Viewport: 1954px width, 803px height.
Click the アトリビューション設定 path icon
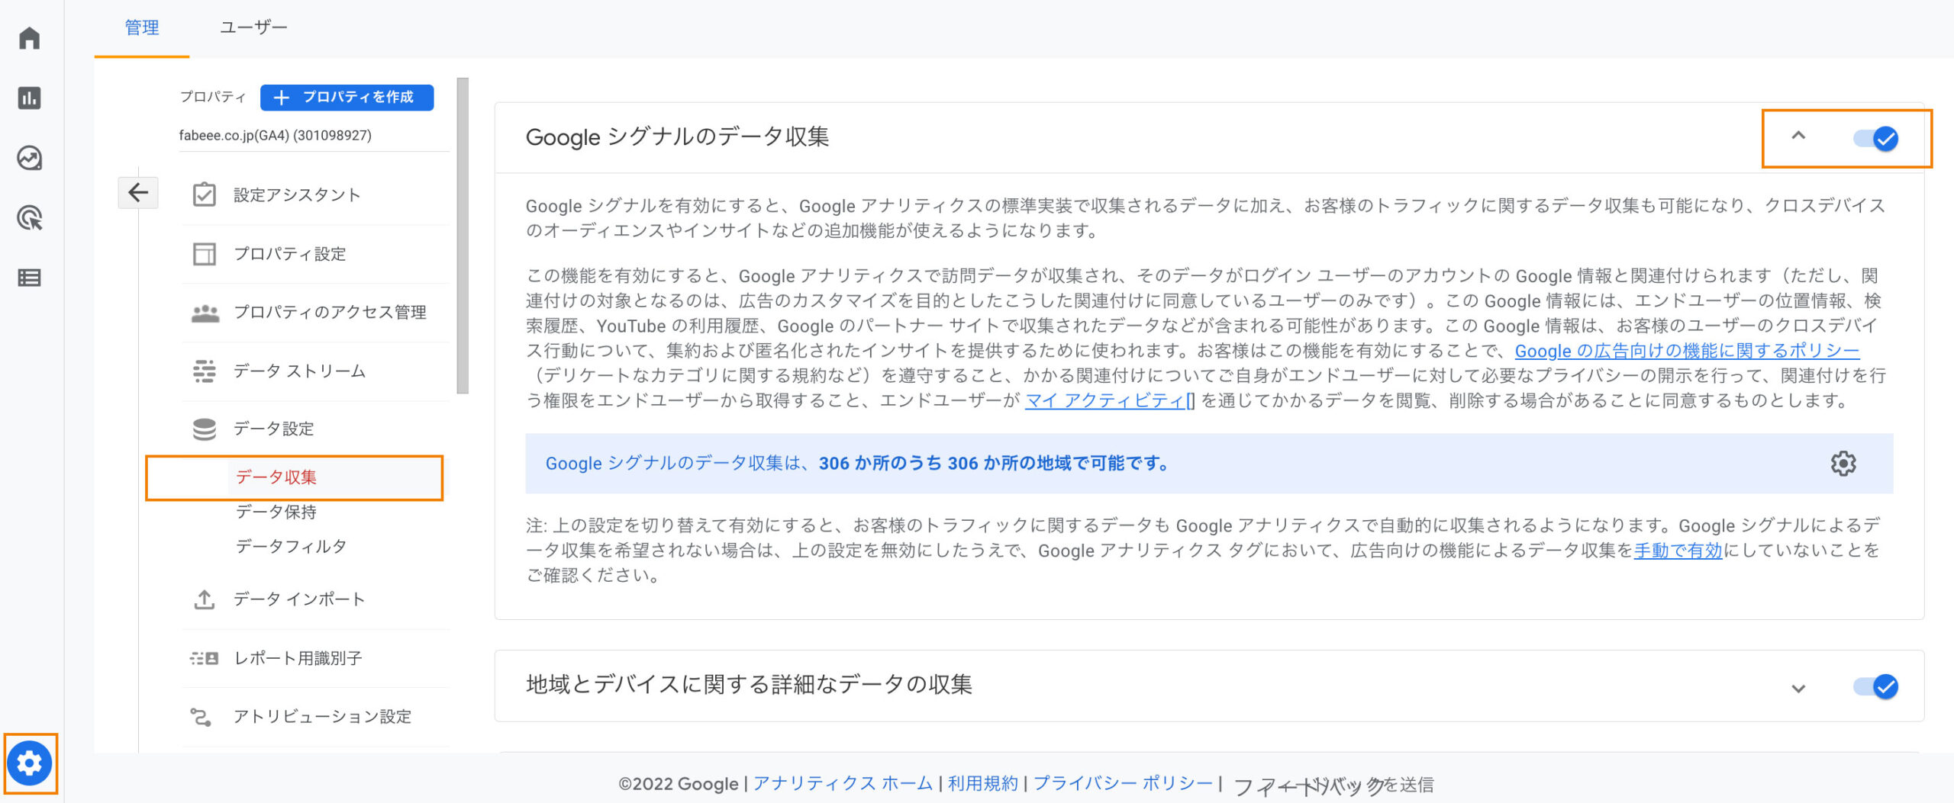200,717
